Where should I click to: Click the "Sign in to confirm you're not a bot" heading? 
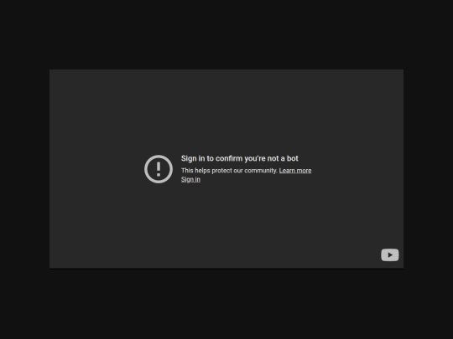click(239, 158)
